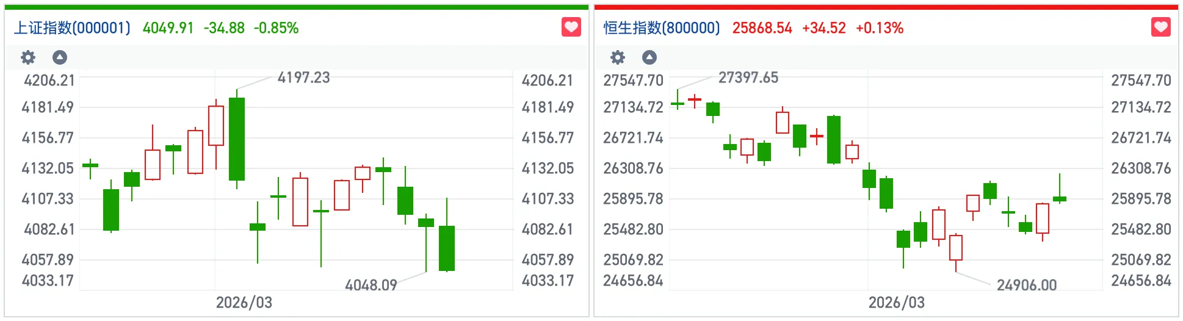Collapse the 恒生指数 chart with the arrow icon

tap(649, 57)
